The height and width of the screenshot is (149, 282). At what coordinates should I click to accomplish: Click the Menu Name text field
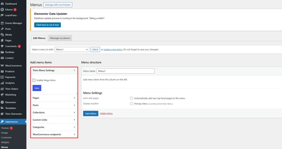pos(125,71)
